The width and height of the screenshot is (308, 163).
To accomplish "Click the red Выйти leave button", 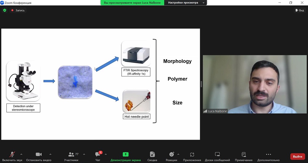I will [298, 157].
